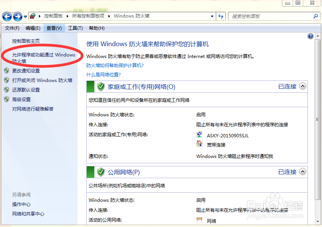The width and height of the screenshot is (322, 227).
Task: Open dropdown arrow before 控制面板 breadcrumb
Action: [39, 16]
